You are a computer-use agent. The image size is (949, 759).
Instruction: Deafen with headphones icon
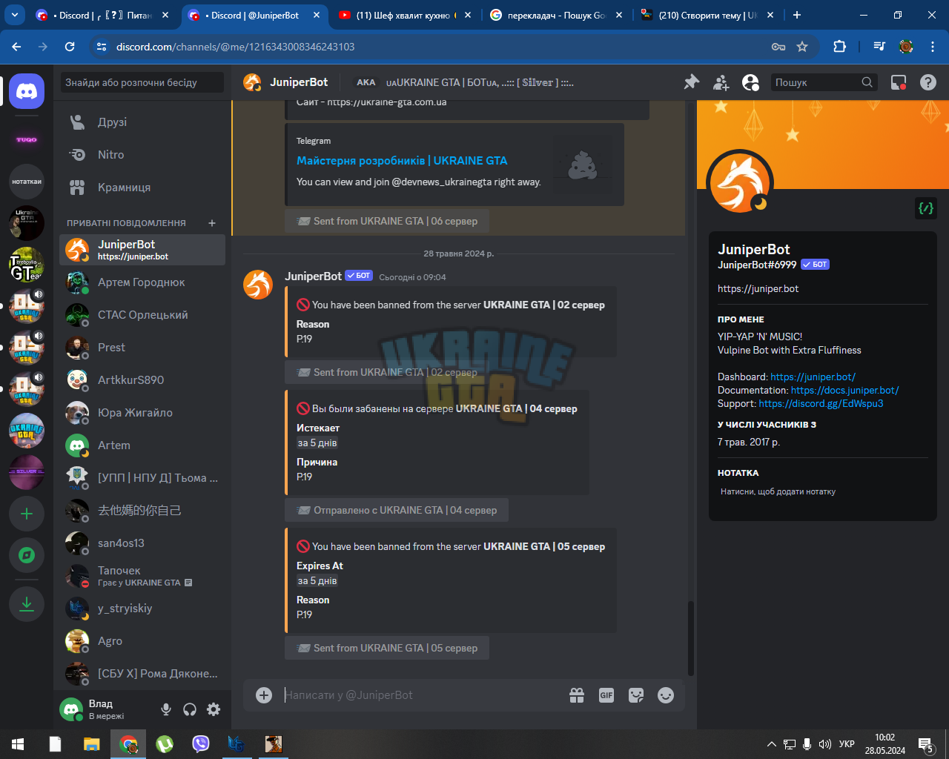tap(190, 709)
